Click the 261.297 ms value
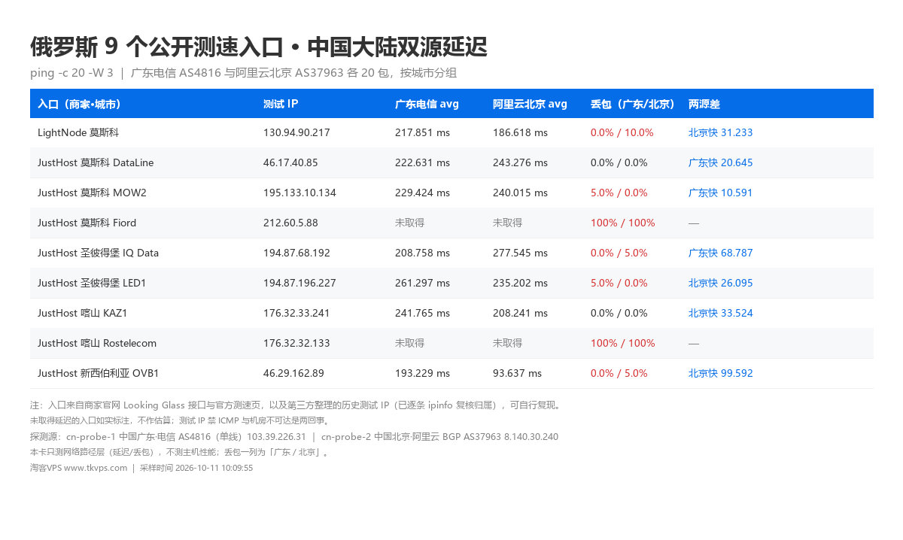This screenshot has height=540, width=903. [422, 283]
